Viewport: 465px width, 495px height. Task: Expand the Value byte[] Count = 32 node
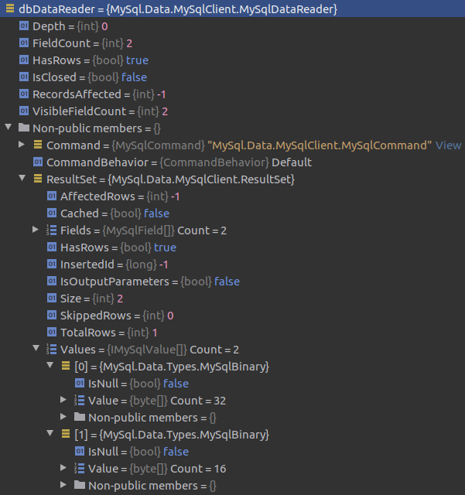63,400
